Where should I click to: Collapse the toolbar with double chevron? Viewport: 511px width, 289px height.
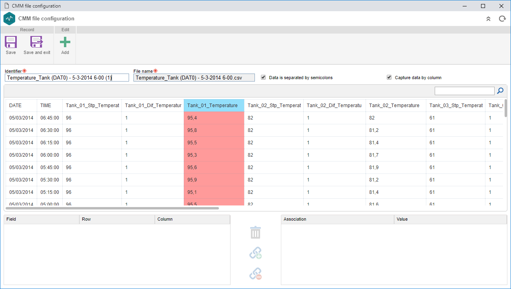coord(488,19)
